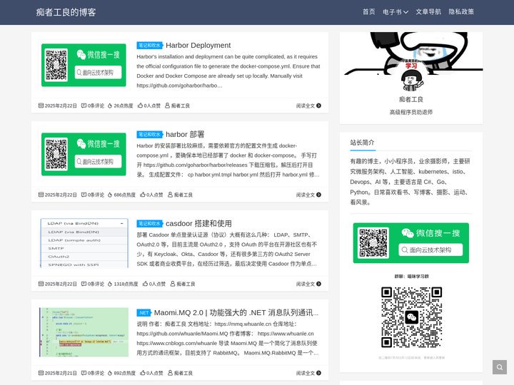514x385 pixels.
Task: Open the Harbor Deployment article title
Action: pyautogui.click(x=198, y=45)
